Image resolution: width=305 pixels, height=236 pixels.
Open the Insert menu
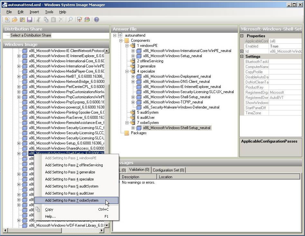(x=34, y=12)
